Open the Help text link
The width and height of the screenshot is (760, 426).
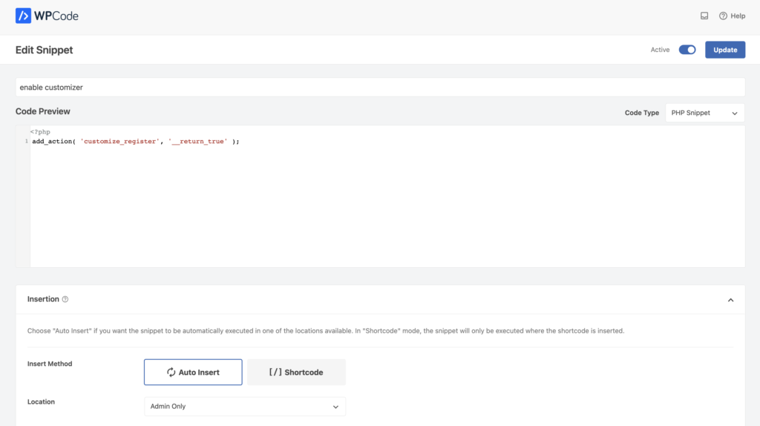tap(738, 16)
